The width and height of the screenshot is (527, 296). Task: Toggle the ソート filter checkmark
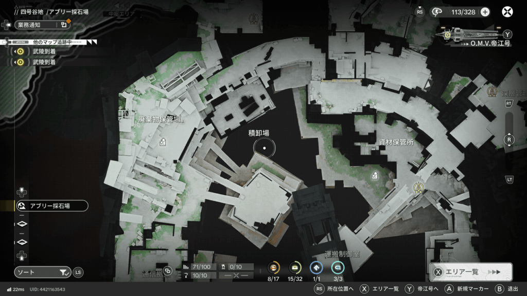pos(63,272)
